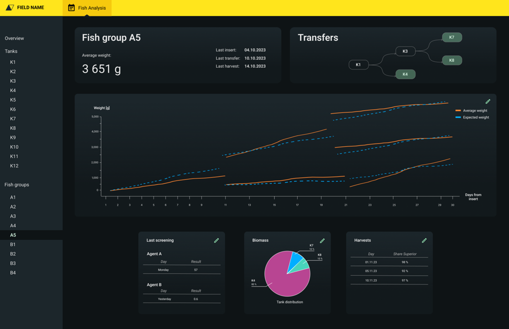The width and height of the screenshot is (509, 329).
Task: Select tank K9 in sidebar
Action: [x=13, y=137]
